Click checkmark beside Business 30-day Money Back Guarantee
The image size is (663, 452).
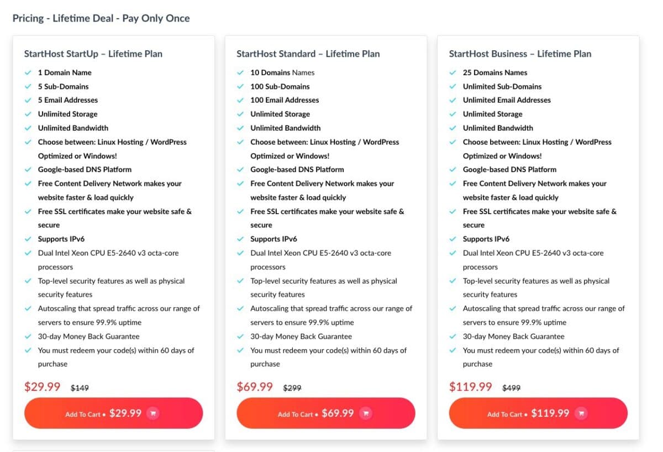pyautogui.click(x=453, y=337)
